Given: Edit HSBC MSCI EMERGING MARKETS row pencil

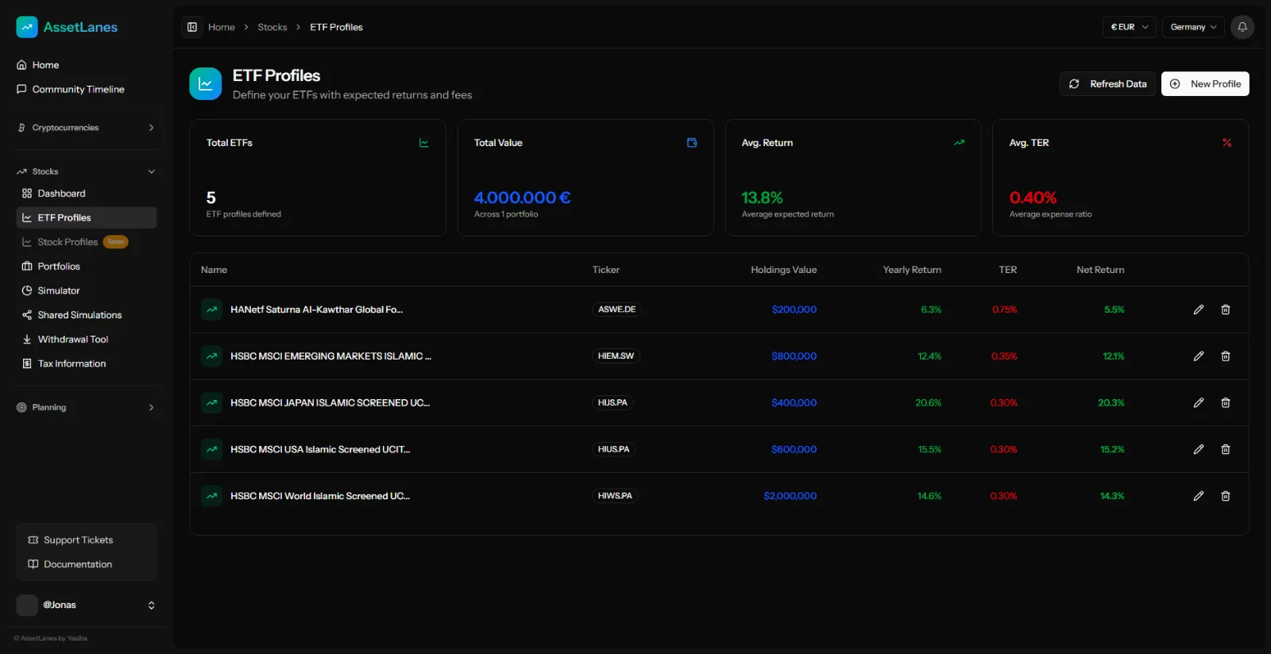Looking at the screenshot, I should click(x=1199, y=356).
